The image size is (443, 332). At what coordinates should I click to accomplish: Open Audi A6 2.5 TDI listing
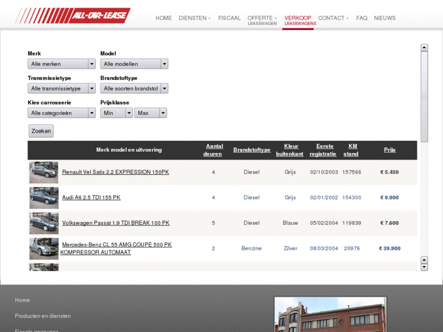91,197
